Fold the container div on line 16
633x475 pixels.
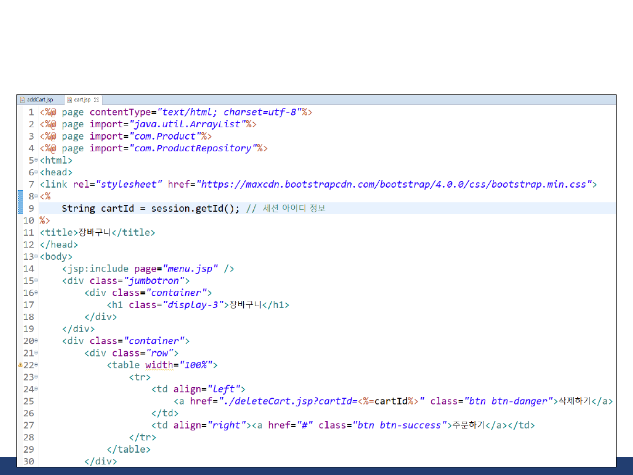pyautogui.click(x=36, y=293)
